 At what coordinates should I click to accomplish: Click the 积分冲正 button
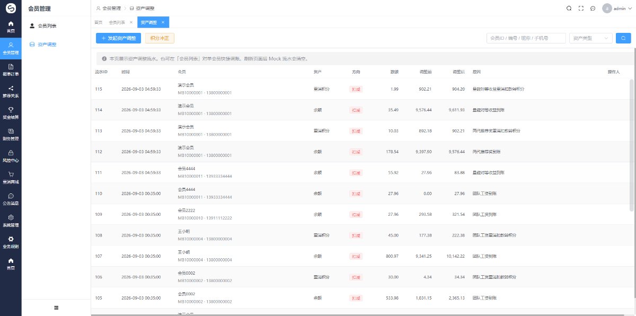pyautogui.click(x=160, y=38)
